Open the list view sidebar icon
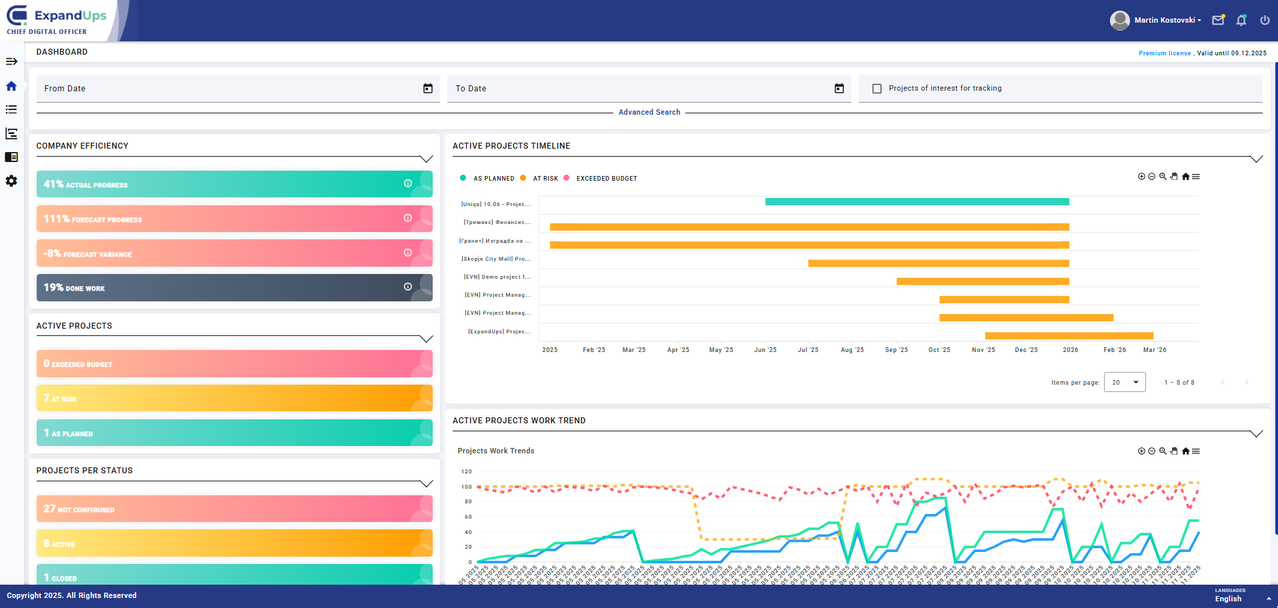1278x608 pixels. pyautogui.click(x=11, y=109)
